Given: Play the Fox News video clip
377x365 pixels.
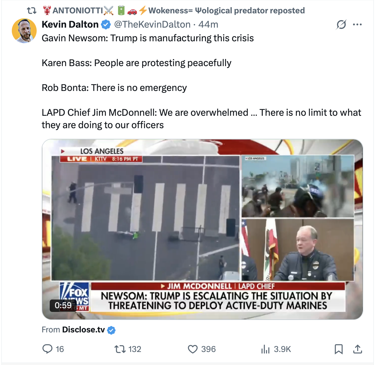Looking at the screenshot, I should (202, 229).
